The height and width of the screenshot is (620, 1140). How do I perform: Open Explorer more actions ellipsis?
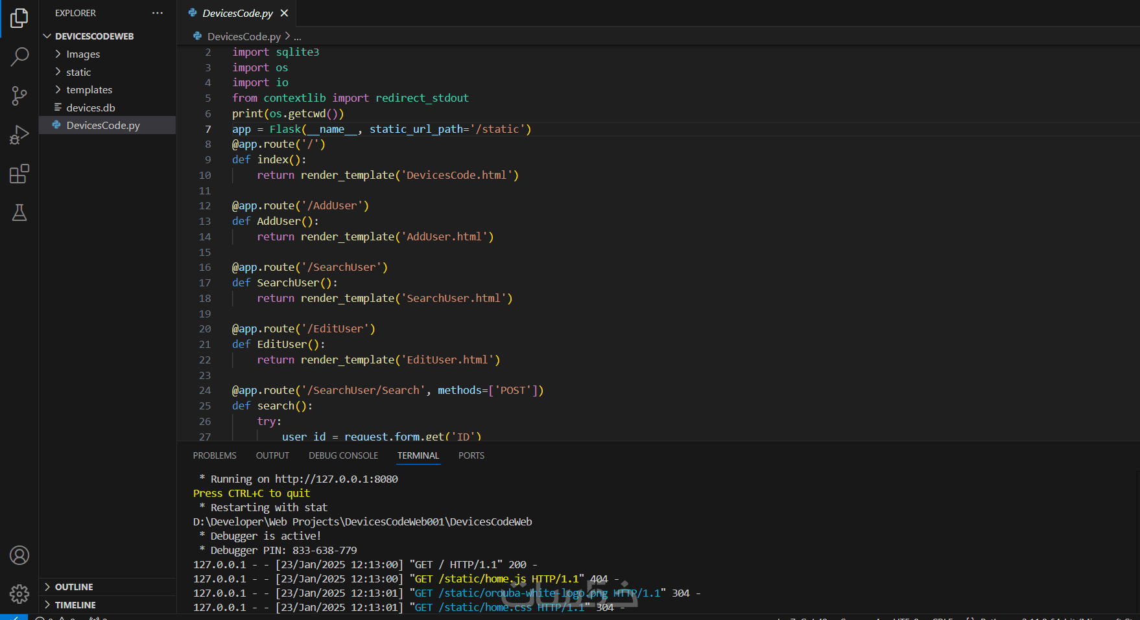158,13
